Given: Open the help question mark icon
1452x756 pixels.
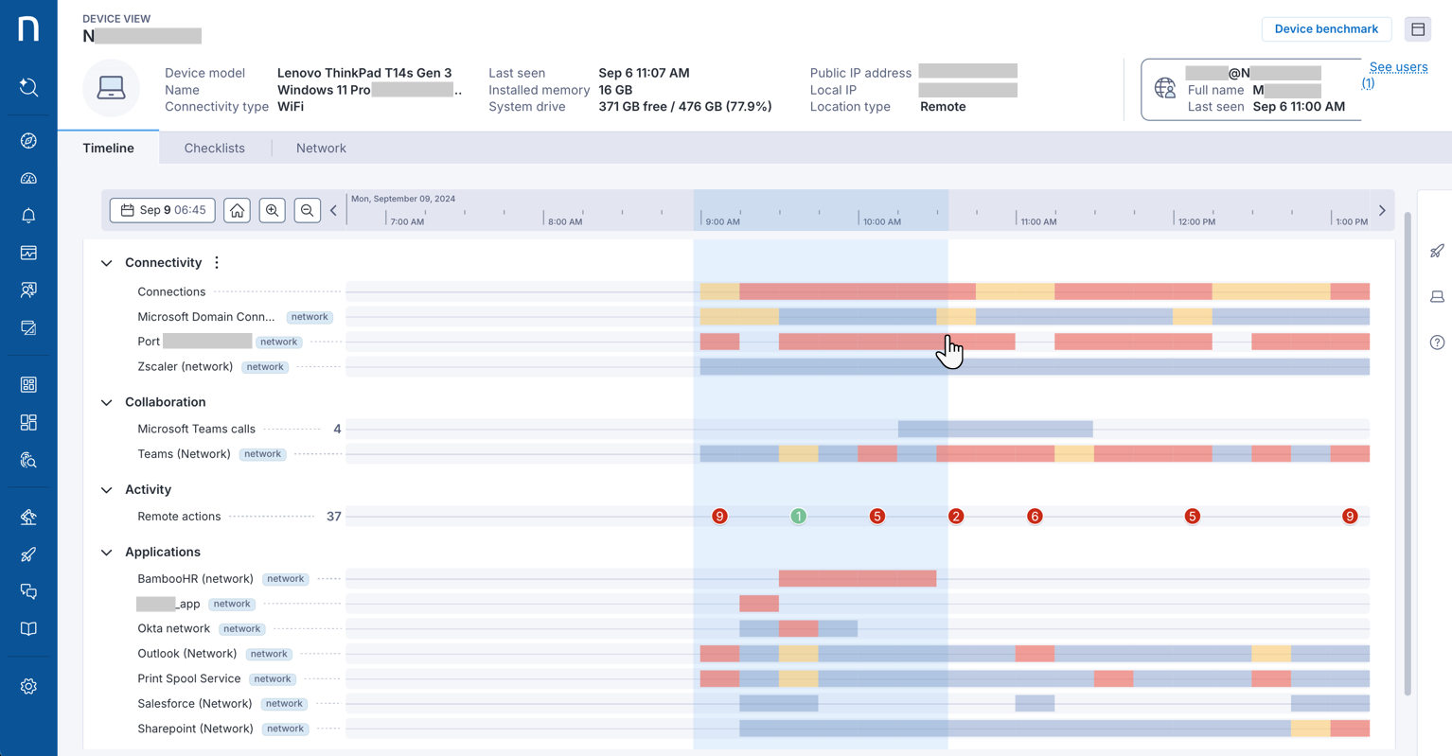Looking at the screenshot, I should [1437, 342].
